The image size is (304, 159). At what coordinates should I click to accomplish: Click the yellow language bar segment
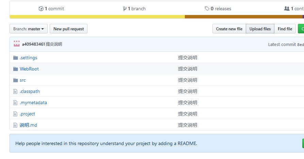(x=97, y=17)
